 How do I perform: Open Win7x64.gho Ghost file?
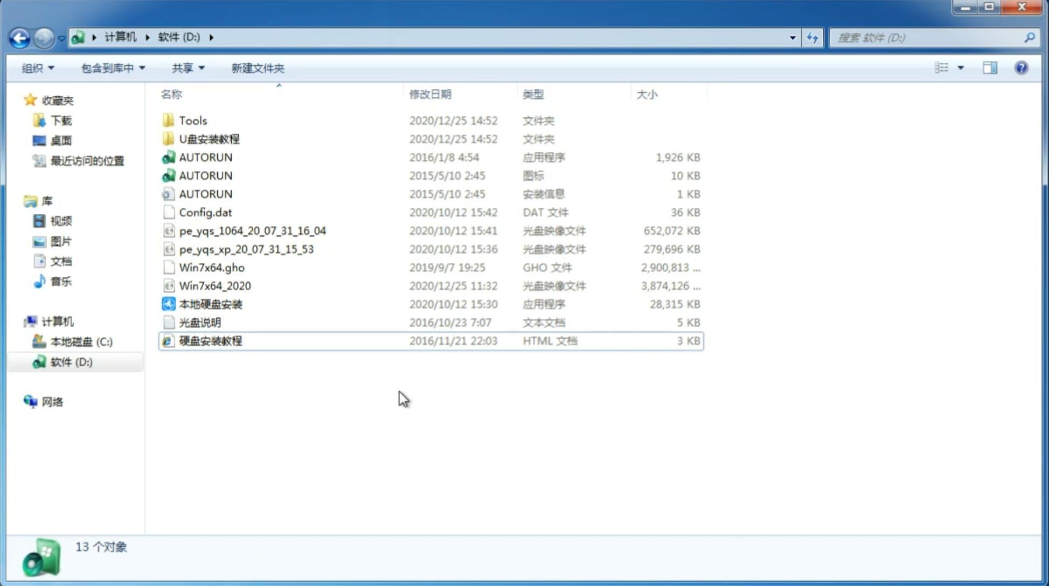point(212,267)
